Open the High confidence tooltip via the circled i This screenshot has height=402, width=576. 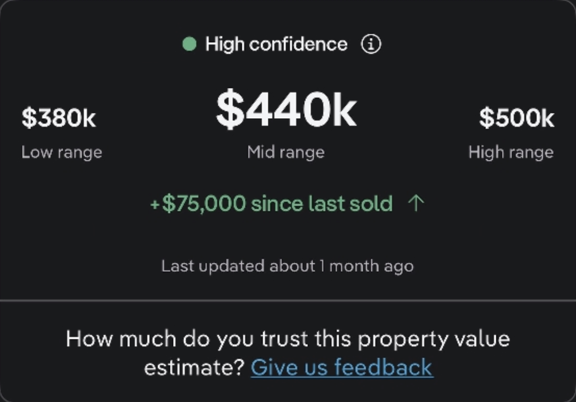(370, 44)
